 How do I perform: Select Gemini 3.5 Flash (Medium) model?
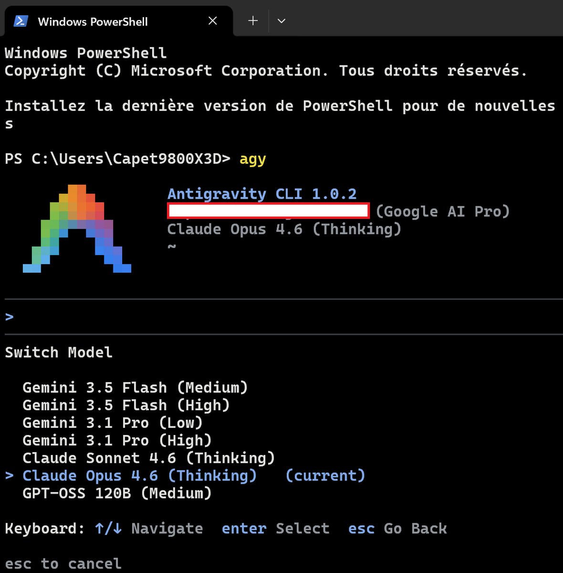tap(135, 387)
